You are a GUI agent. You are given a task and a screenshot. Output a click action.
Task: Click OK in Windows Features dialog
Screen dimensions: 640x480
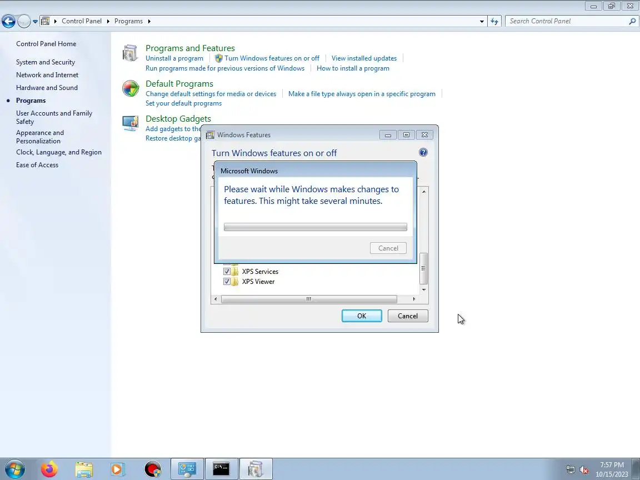click(362, 316)
